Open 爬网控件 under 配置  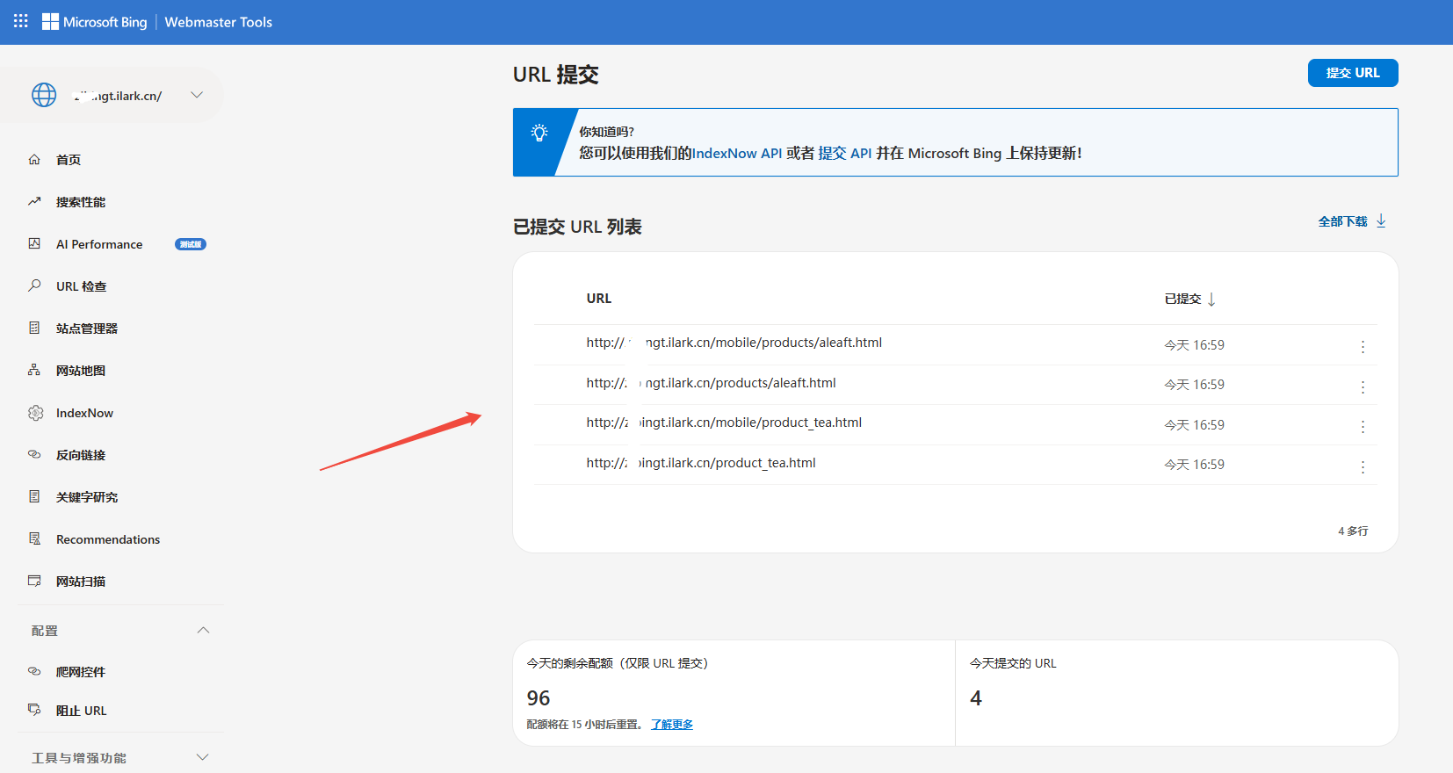pyautogui.click(x=81, y=672)
